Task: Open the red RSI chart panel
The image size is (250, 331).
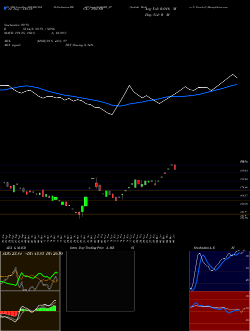Action: click(x=219, y=311)
